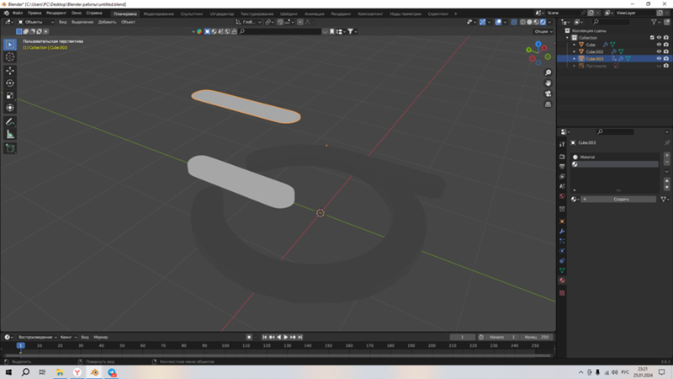Open the Particles properties tab

tap(562, 241)
